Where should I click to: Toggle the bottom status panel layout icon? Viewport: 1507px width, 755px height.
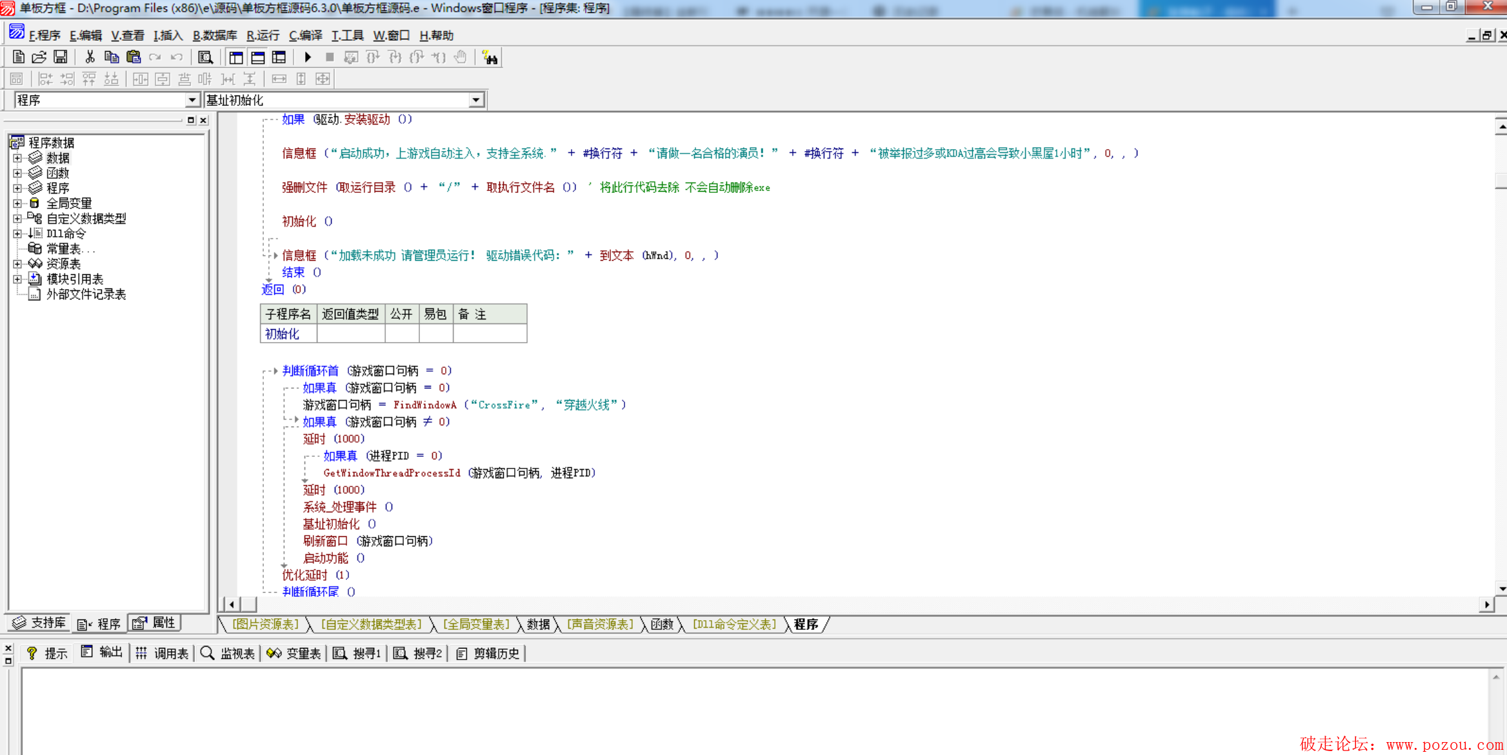[x=257, y=57]
